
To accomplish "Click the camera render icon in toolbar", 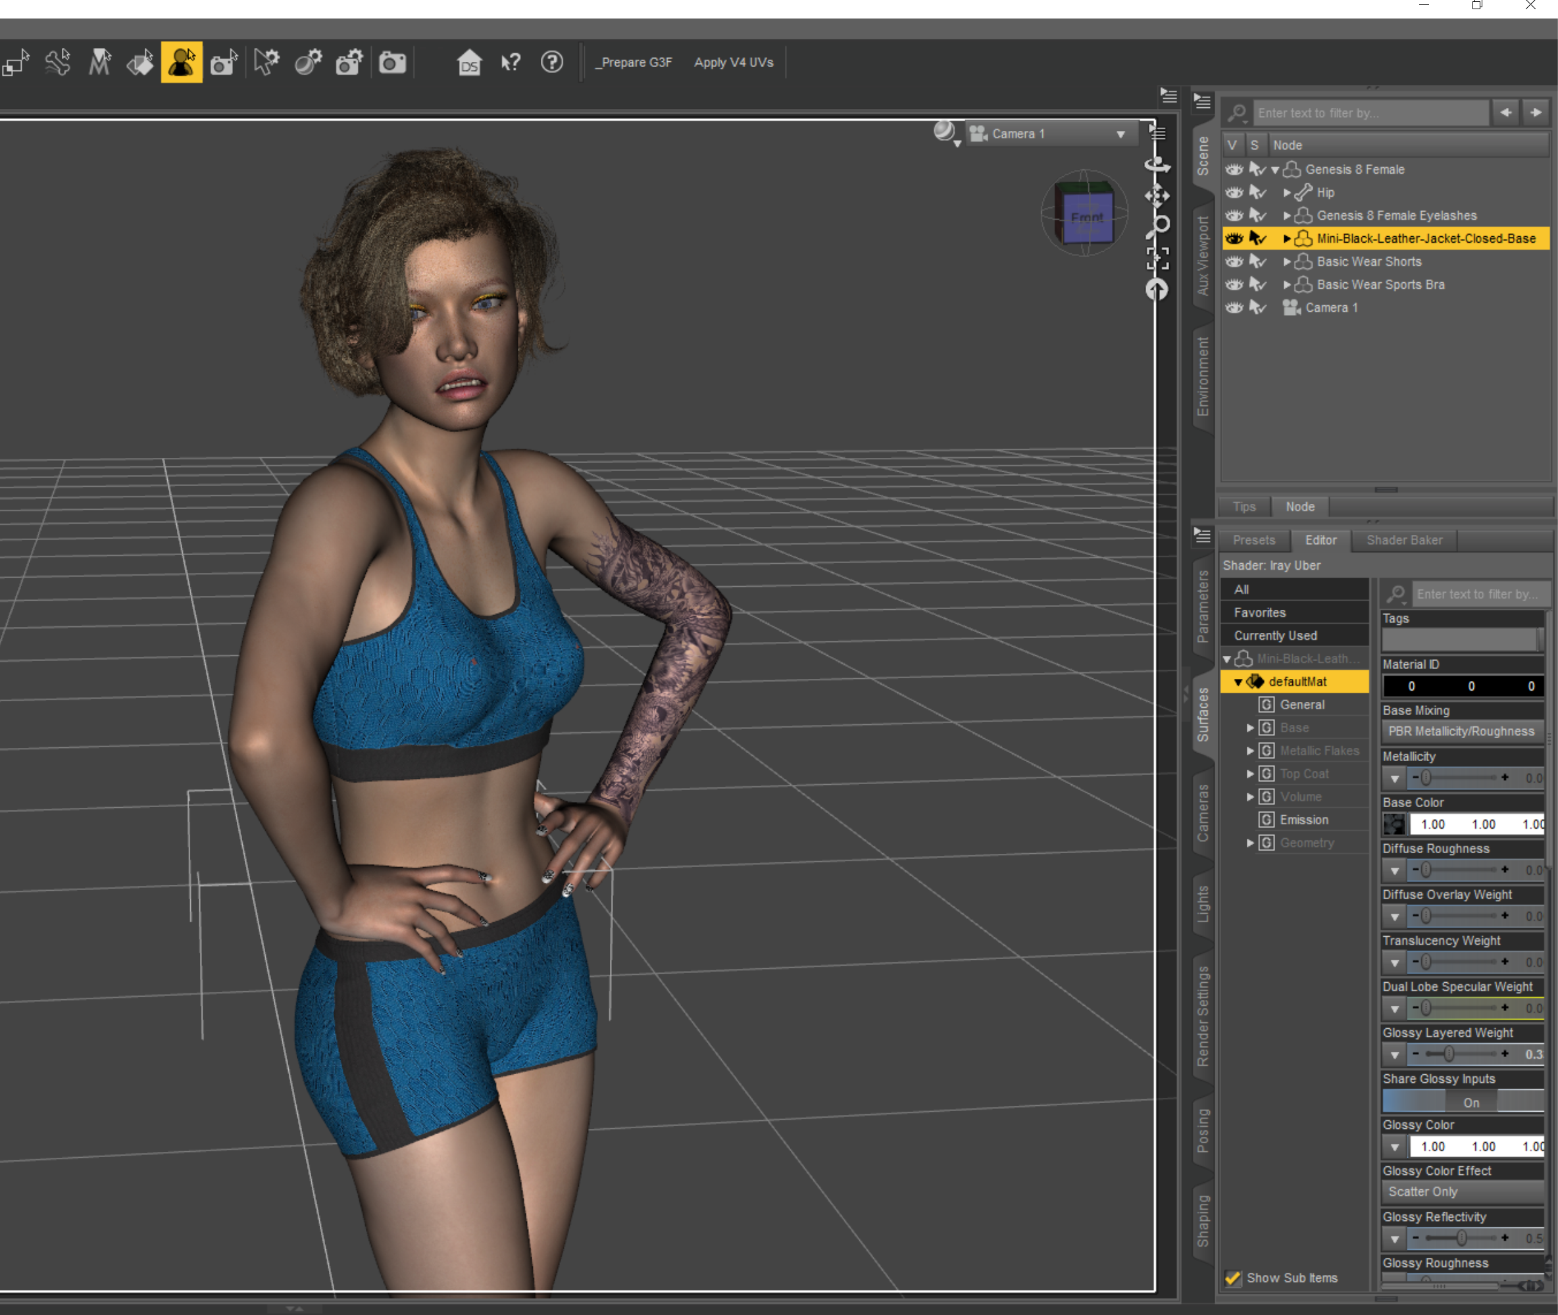I will click(x=392, y=62).
